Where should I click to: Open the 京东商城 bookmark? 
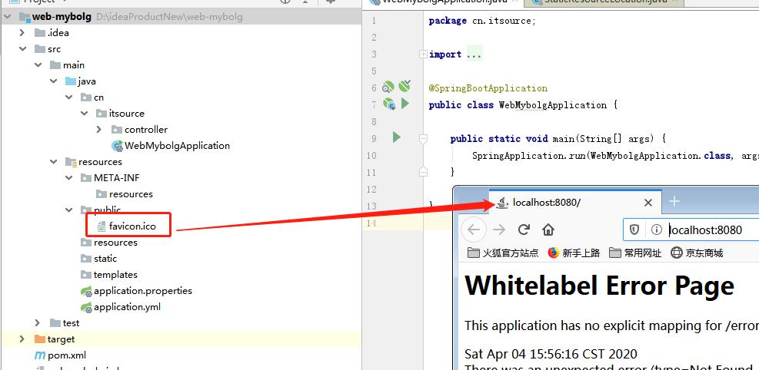coord(697,253)
